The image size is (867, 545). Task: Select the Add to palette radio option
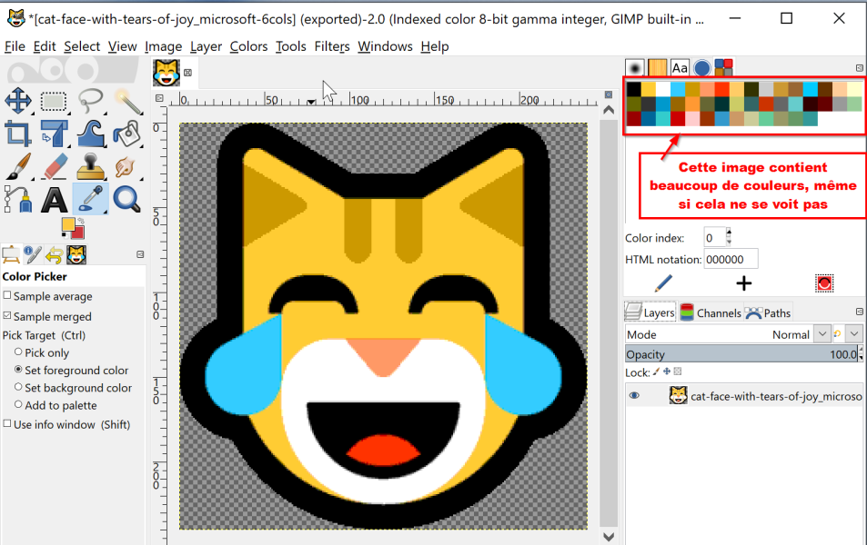tap(18, 405)
